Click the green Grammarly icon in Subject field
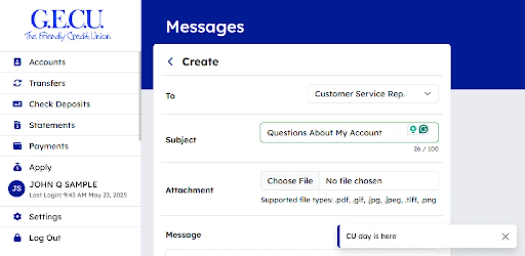This screenshot has width=525, height=256. coord(423,129)
